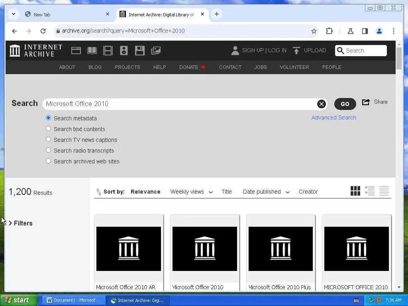Open the PEOPLE page link
The height and width of the screenshot is (306, 408).
coord(331,67)
